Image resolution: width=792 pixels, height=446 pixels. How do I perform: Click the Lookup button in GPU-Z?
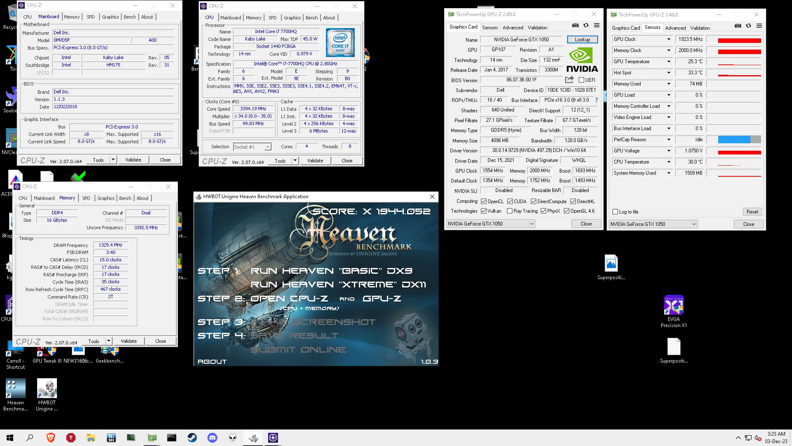582,39
